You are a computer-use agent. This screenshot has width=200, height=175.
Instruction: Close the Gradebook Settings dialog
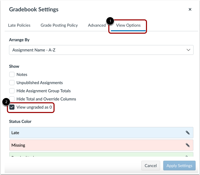(190, 9)
